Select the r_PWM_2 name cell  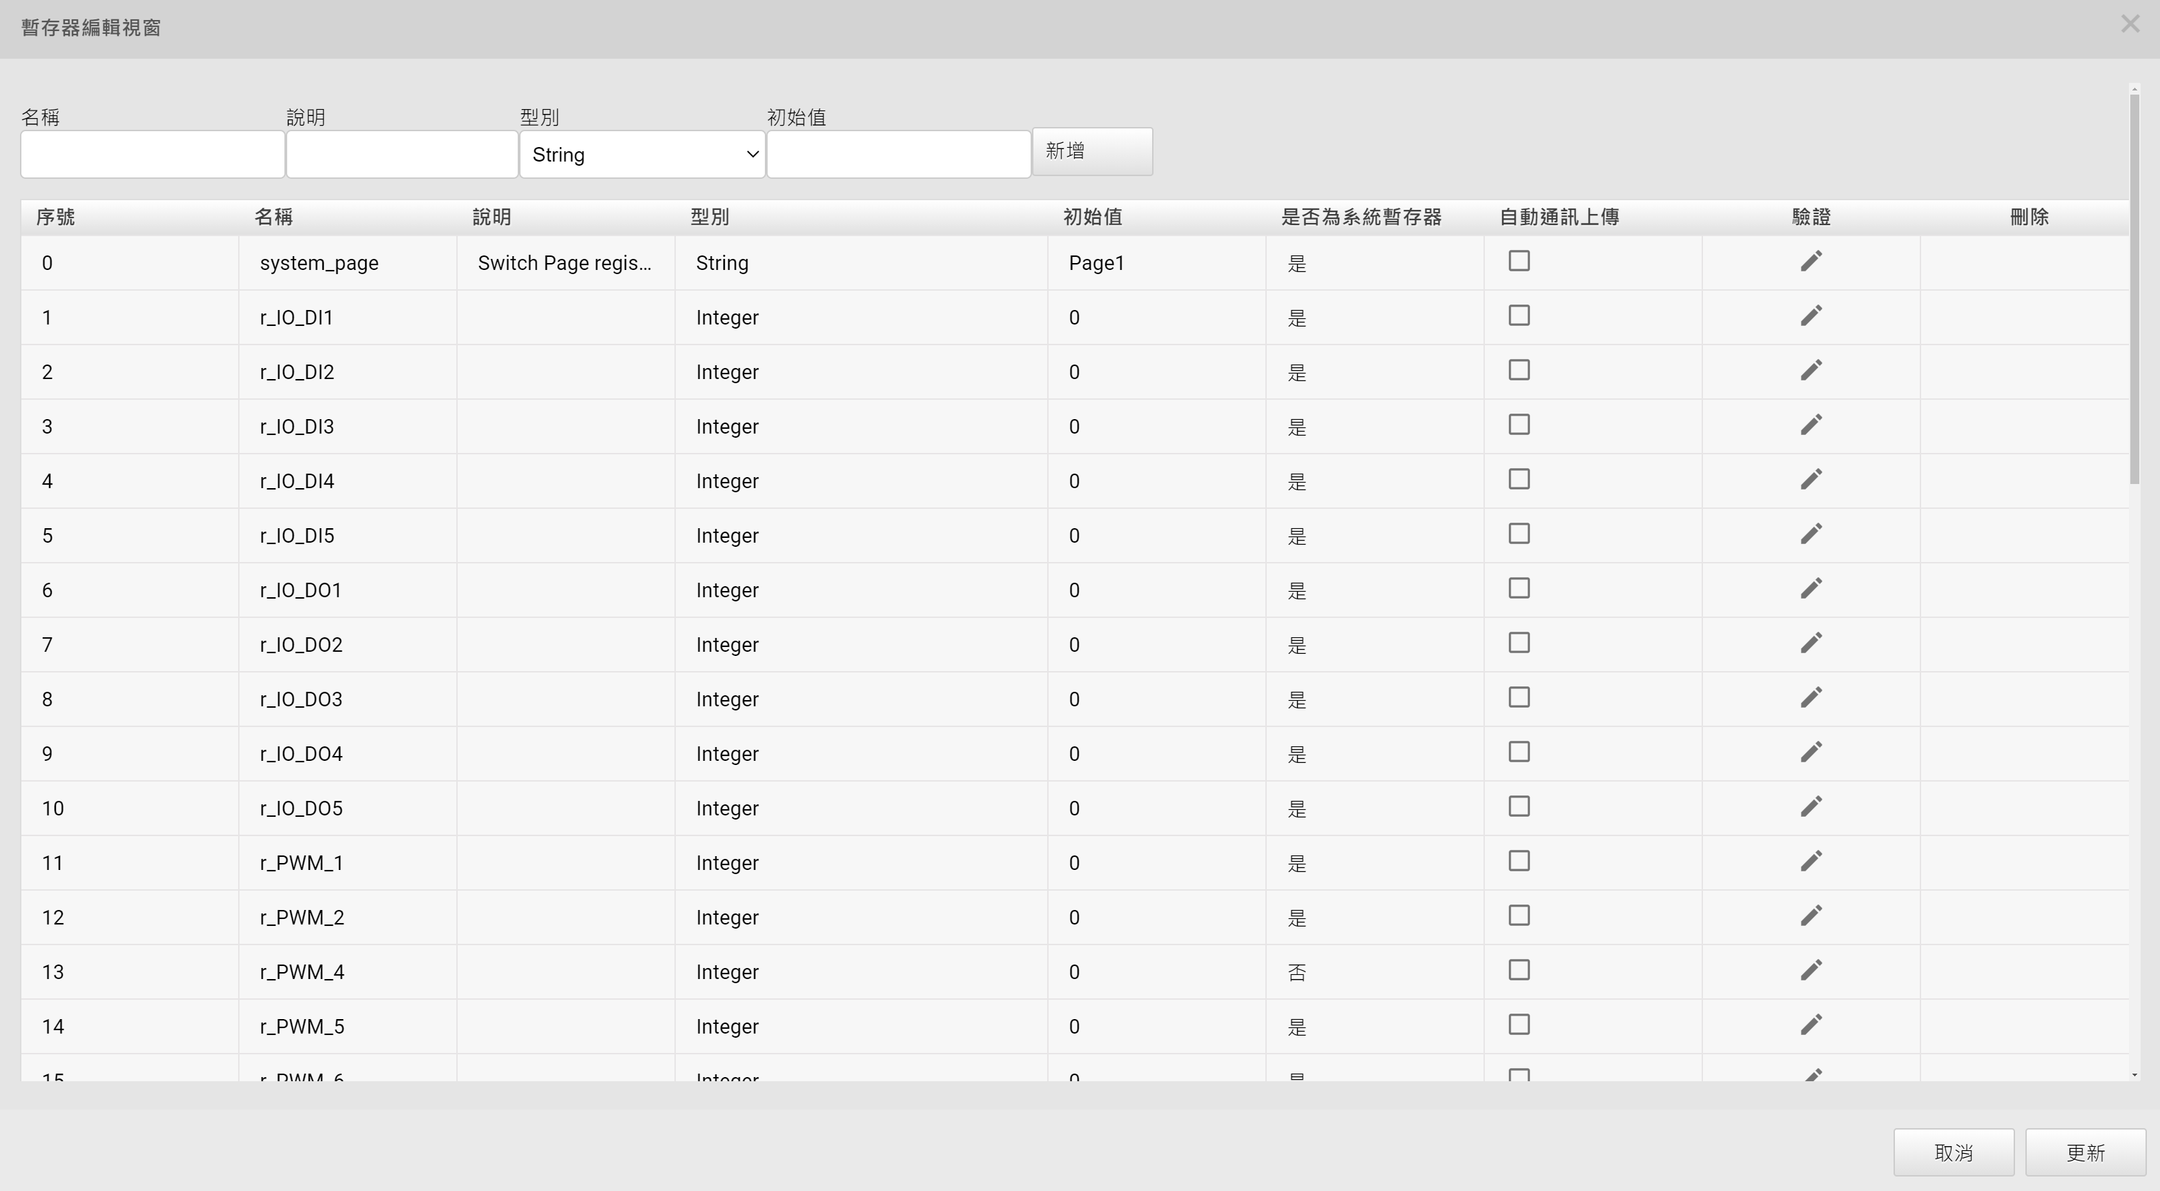[348, 917]
